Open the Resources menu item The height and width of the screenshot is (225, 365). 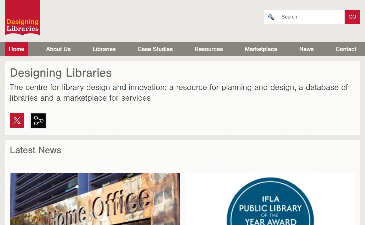209,49
